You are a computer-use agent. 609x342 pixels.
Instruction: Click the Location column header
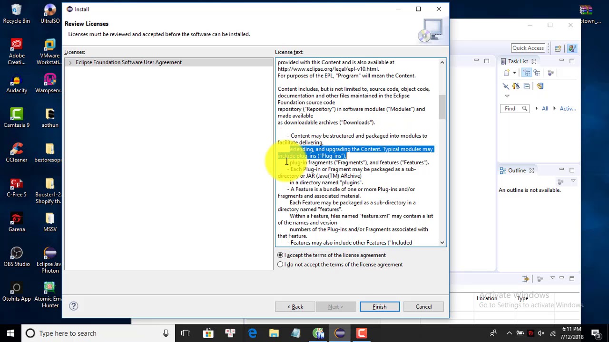tap(487, 298)
